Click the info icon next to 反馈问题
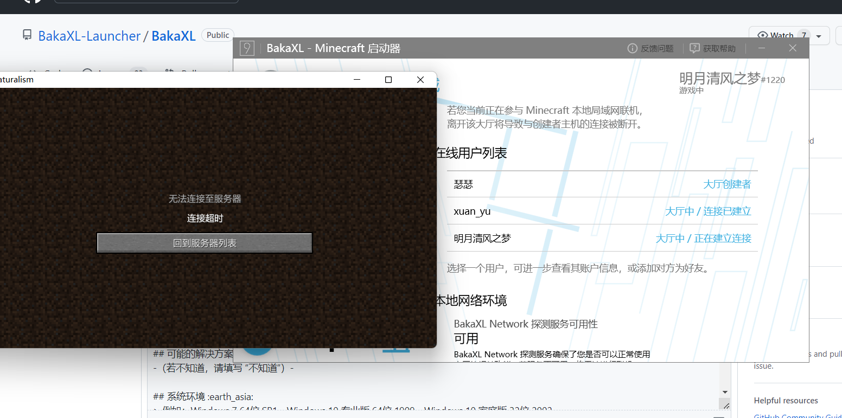 point(633,48)
